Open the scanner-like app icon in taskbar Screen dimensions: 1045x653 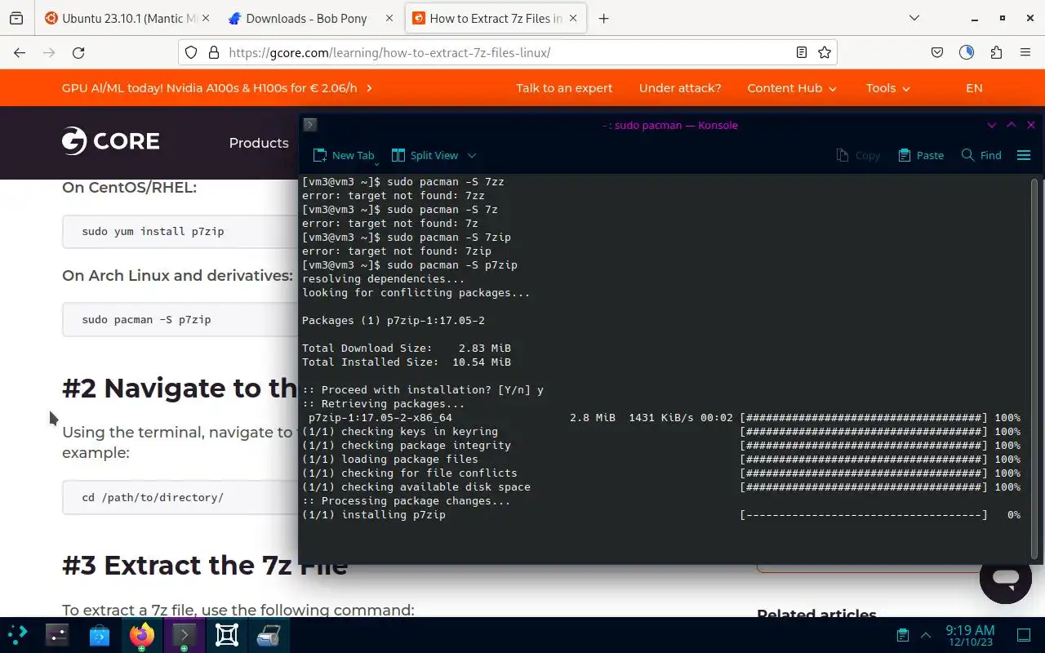[x=269, y=634]
